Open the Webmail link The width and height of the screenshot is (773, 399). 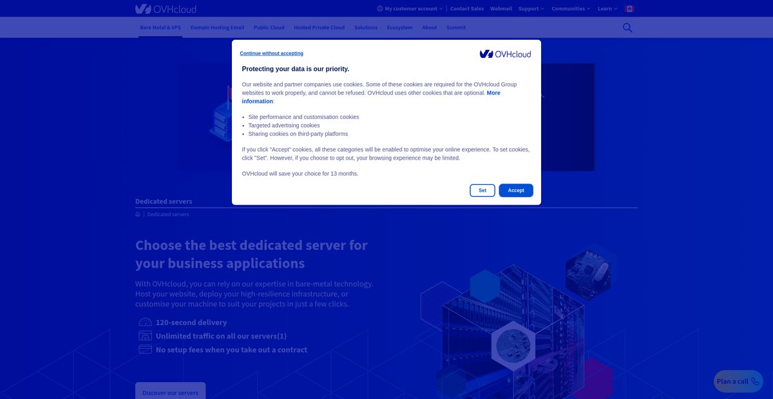(x=501, y=9)
